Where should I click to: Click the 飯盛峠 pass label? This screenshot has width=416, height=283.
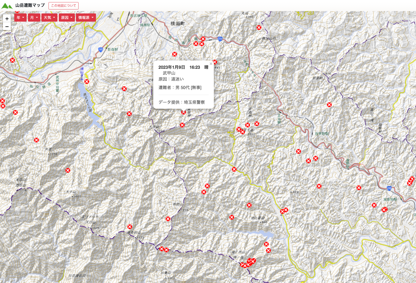click(x=318, y=78)
